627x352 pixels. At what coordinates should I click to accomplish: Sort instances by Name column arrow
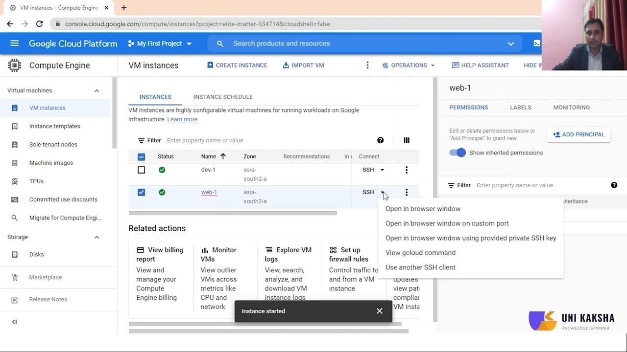click(223, 156)
